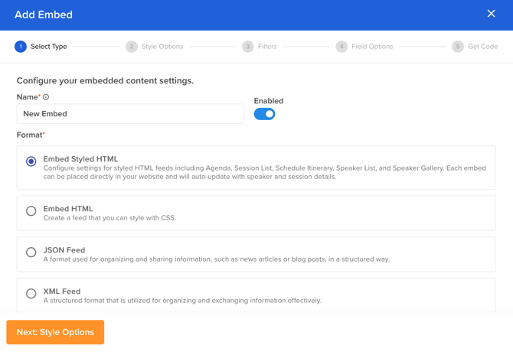Toggle the Enabled switch off
This screenshot has height=352, width=513.
[x=264, y=114]
